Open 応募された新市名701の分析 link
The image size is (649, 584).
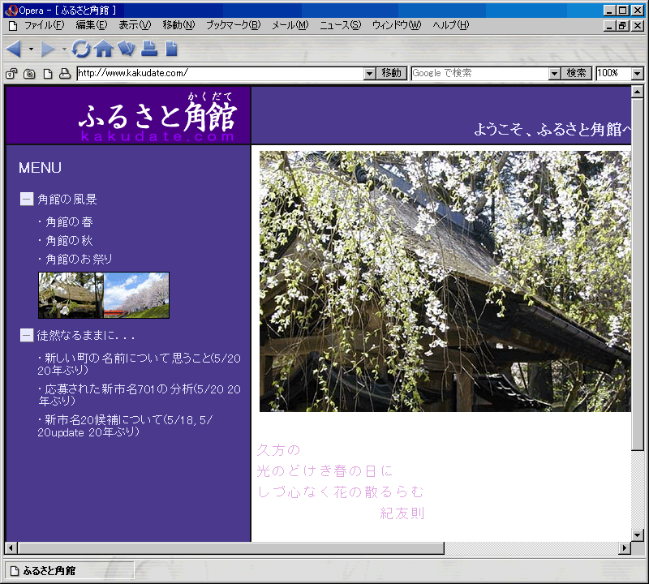click(139, 395)
